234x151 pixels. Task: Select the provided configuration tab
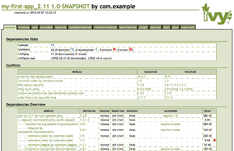(x=46, y=27)
